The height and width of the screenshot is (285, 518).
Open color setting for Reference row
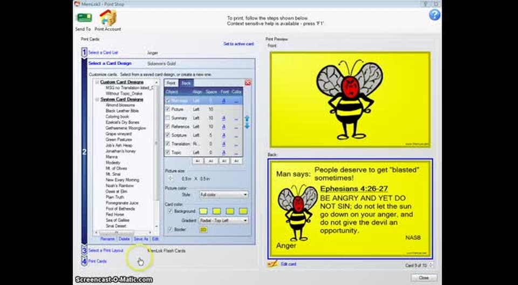coord(236,127)
